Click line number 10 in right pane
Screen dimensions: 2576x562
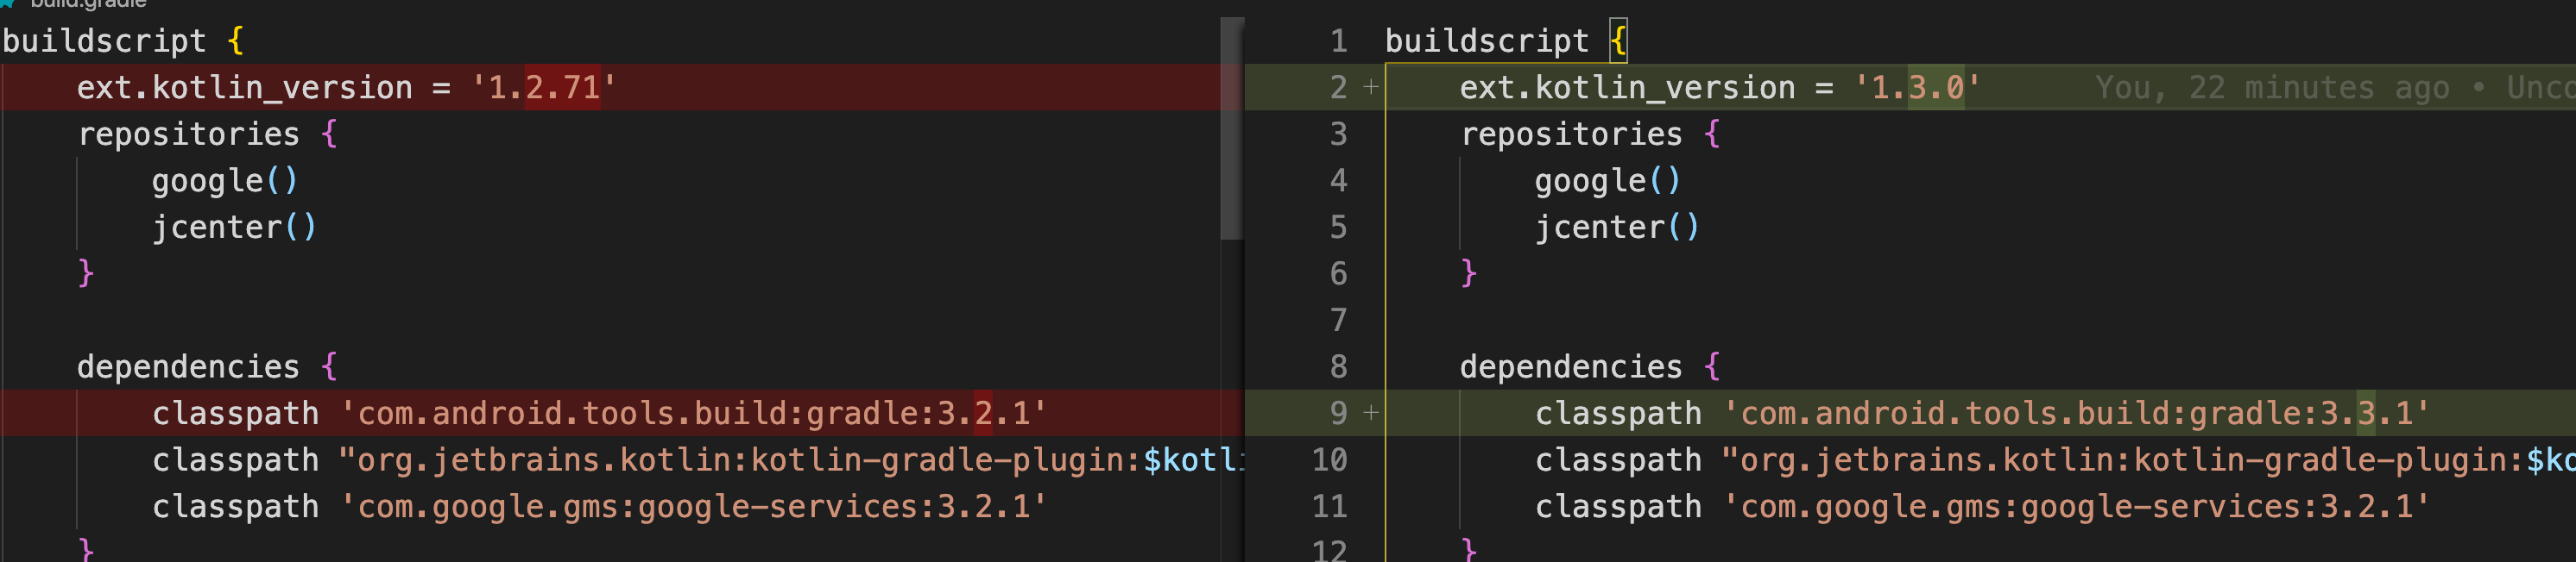[1329, 459]
